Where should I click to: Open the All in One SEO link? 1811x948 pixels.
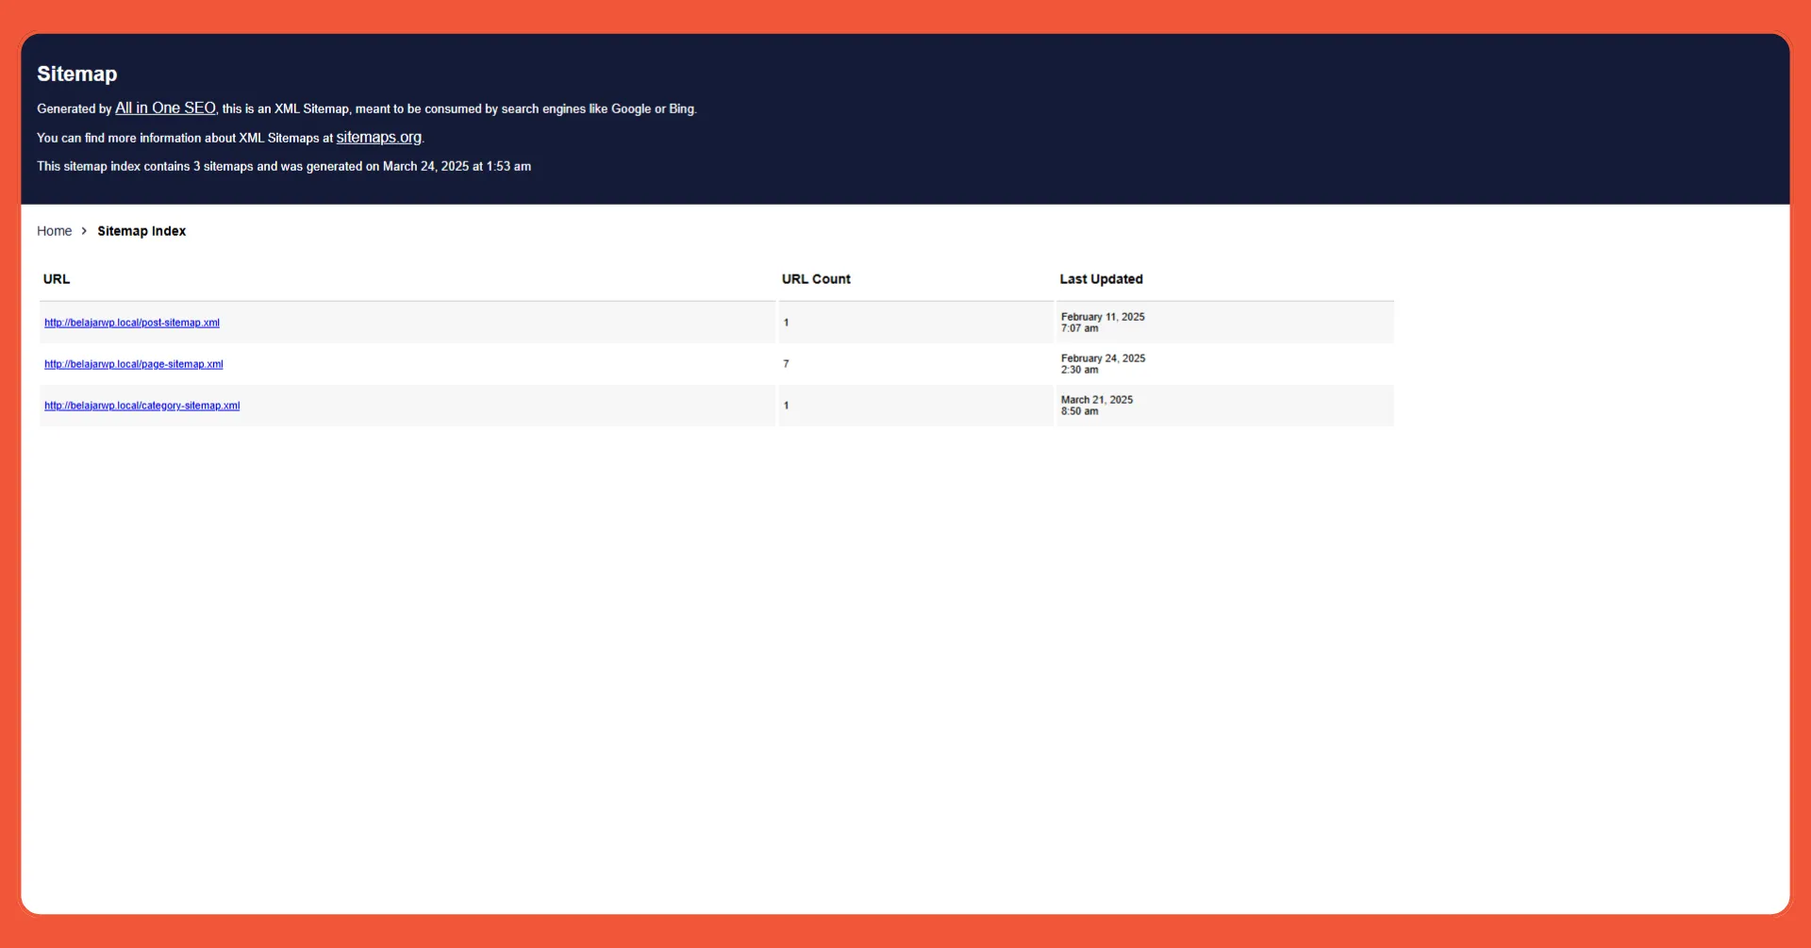[x=164, y=108]
